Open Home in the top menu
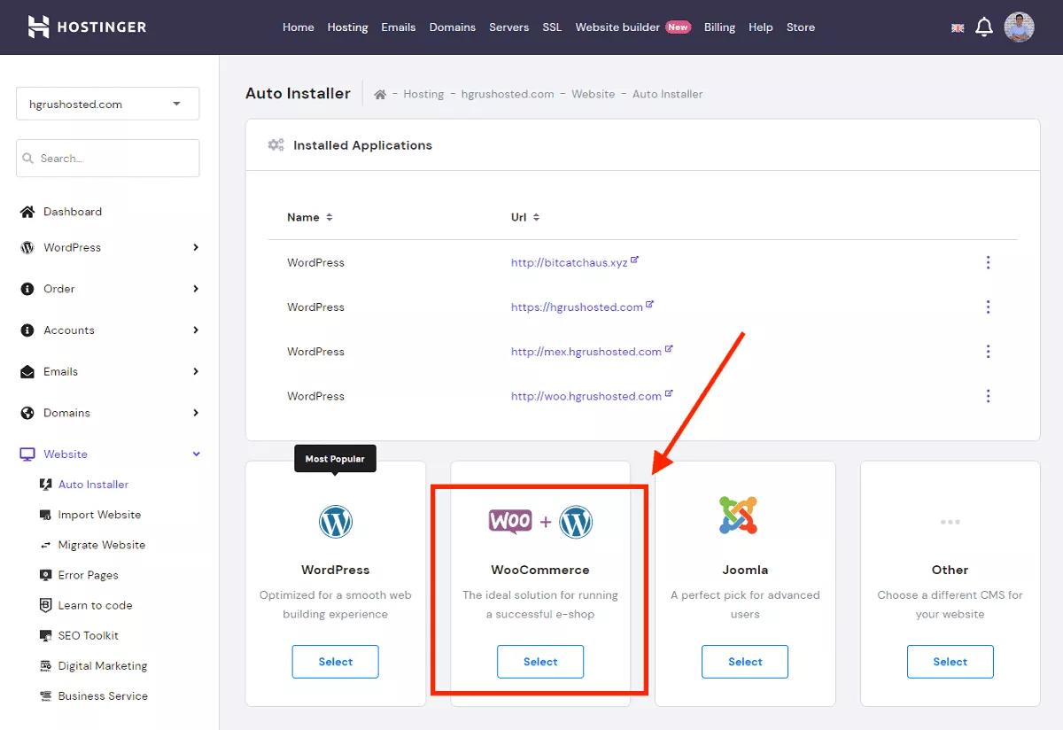The height and width of the screenshot is (730, 1063). [299, 27]
